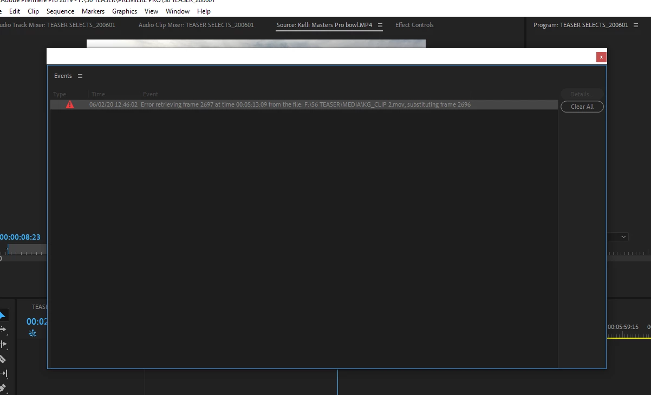Open the View menu
651x395 pixels.
tap(152, 11)
